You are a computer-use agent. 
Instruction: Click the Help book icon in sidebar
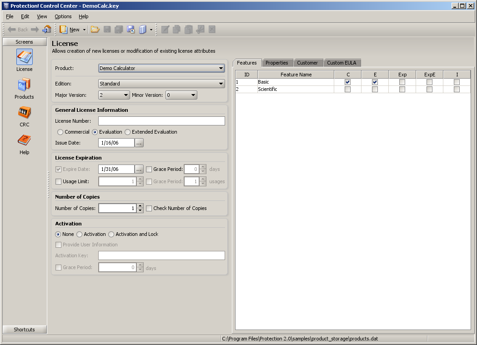[x=24, y=140]
